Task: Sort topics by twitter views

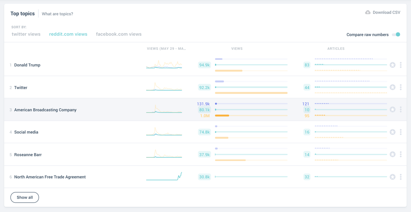Action: coord(26,34)
